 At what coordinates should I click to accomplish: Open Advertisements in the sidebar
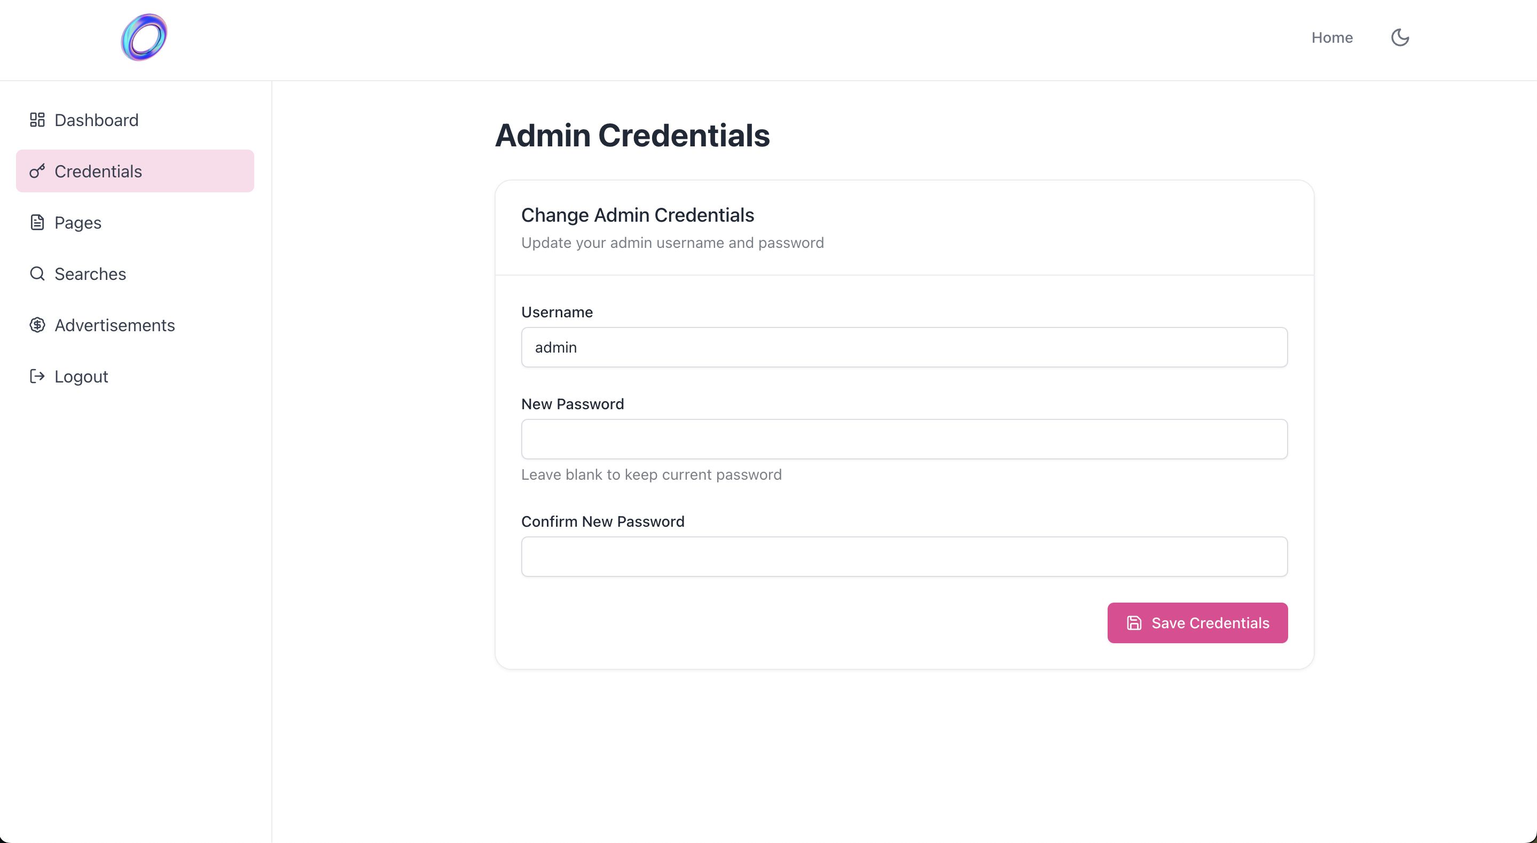click(115, 325)
